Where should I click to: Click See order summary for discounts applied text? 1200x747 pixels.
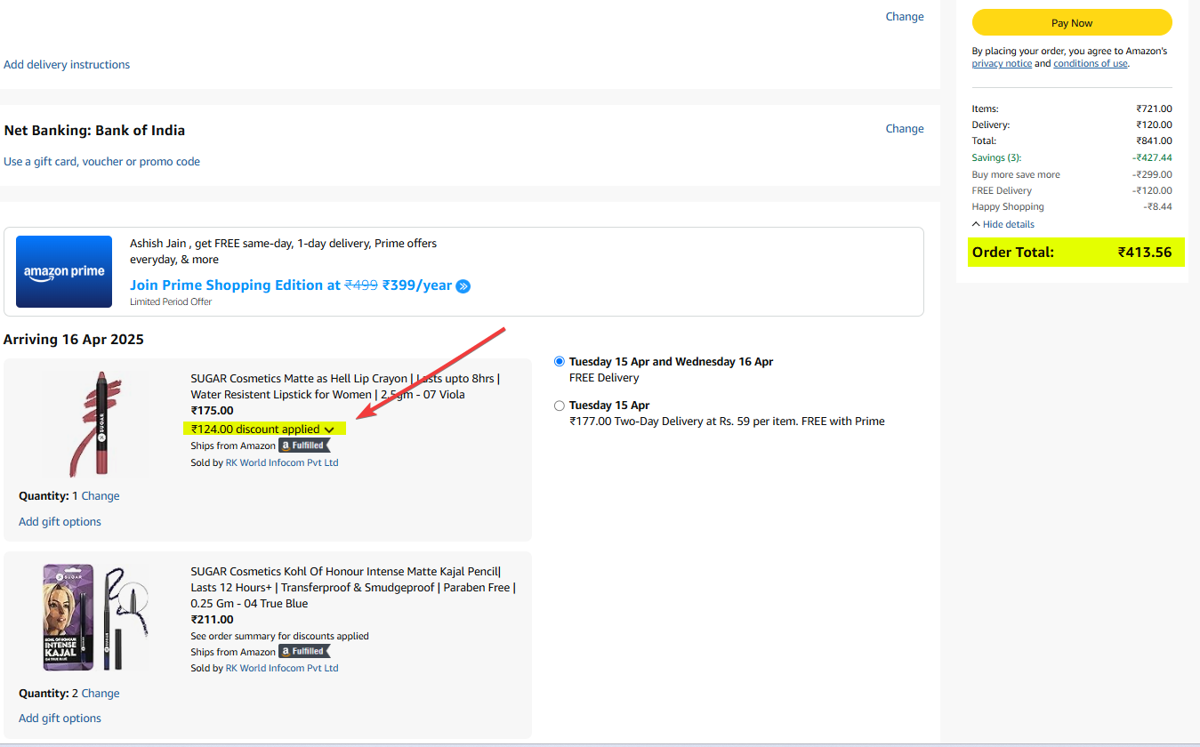(x=279, y=636)
